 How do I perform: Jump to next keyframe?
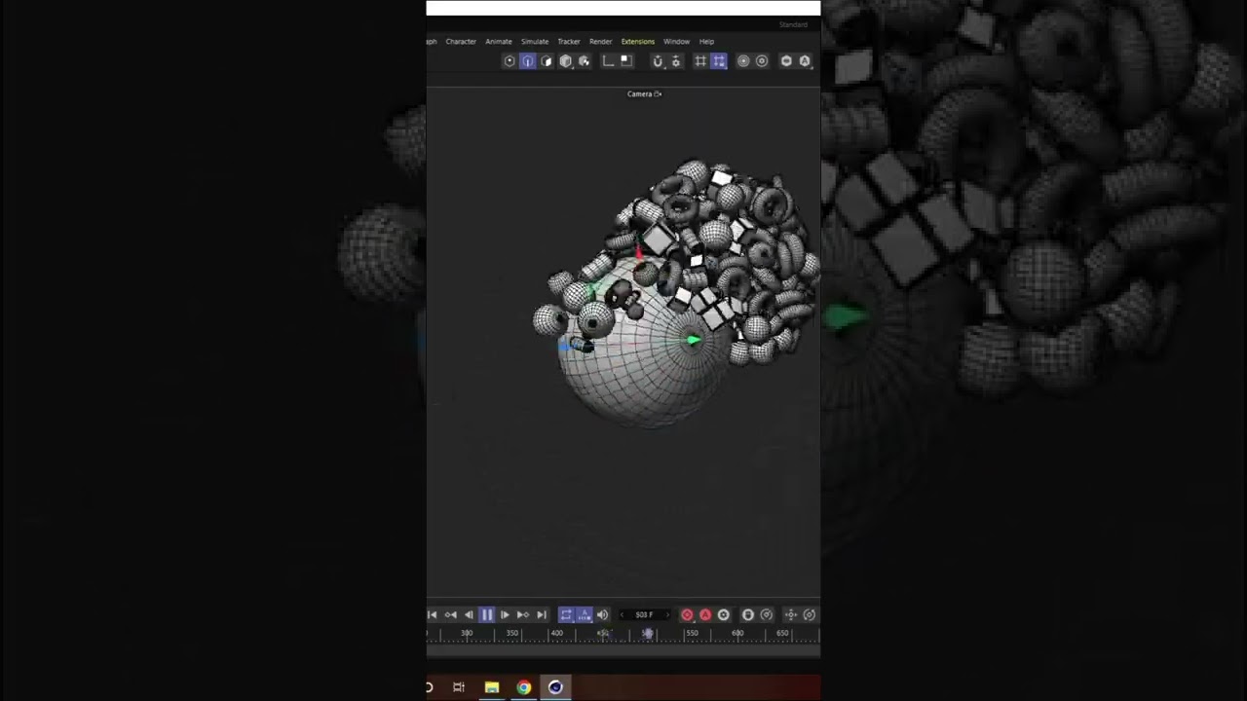coord(523,615)
